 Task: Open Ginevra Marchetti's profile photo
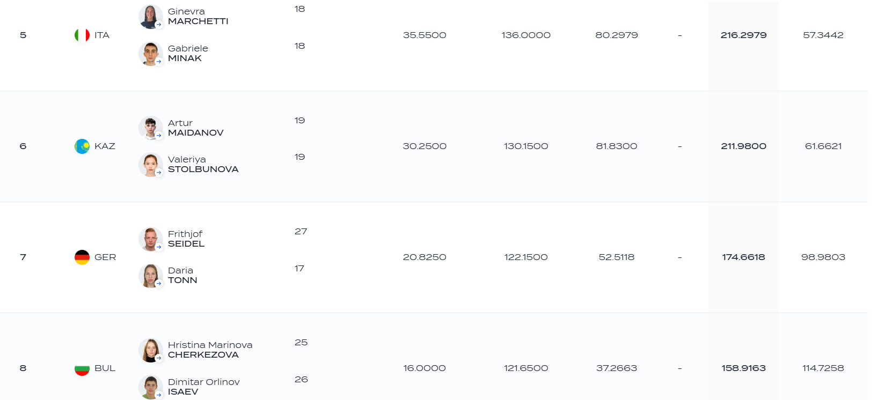[150, 17]
